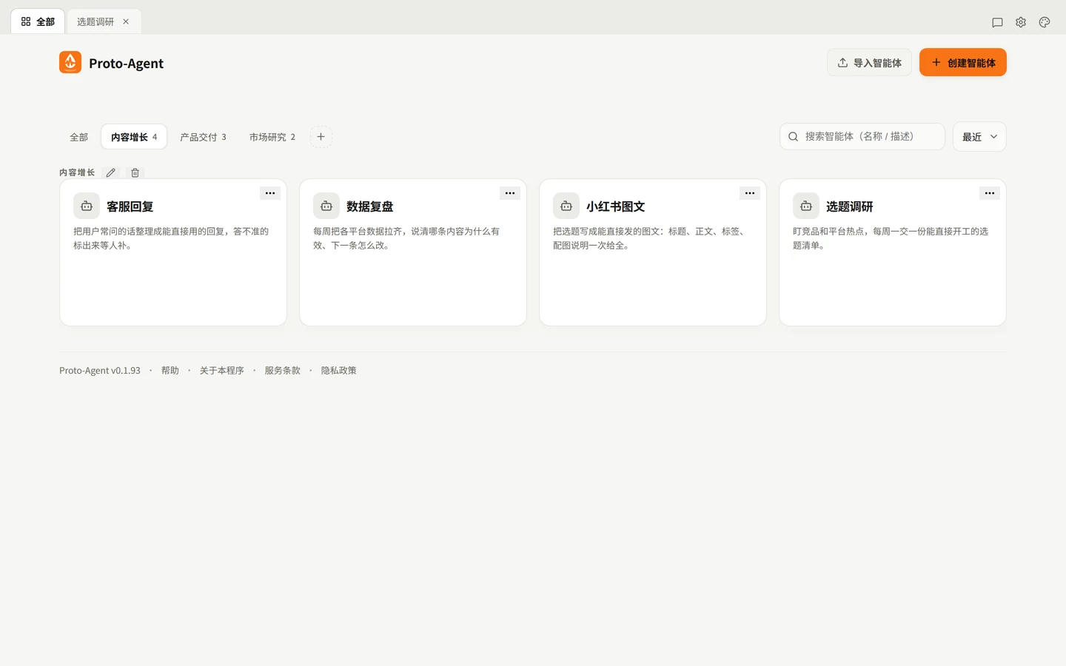Select the 全部 category filter
This screenshot has width=1066, height=666.
(x=78, y=137)
